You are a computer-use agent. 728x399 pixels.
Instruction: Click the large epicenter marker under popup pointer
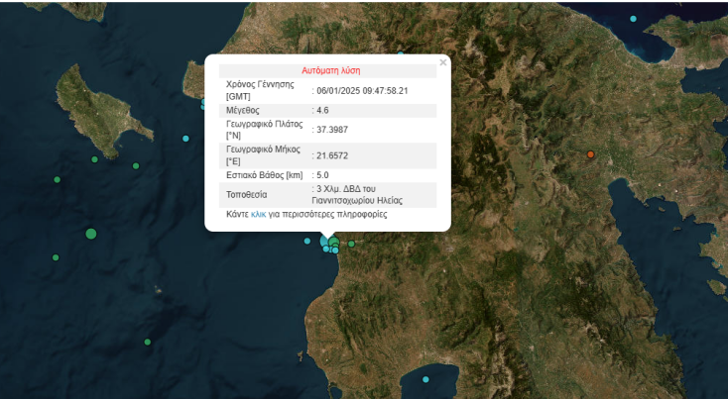click(333, 242)
